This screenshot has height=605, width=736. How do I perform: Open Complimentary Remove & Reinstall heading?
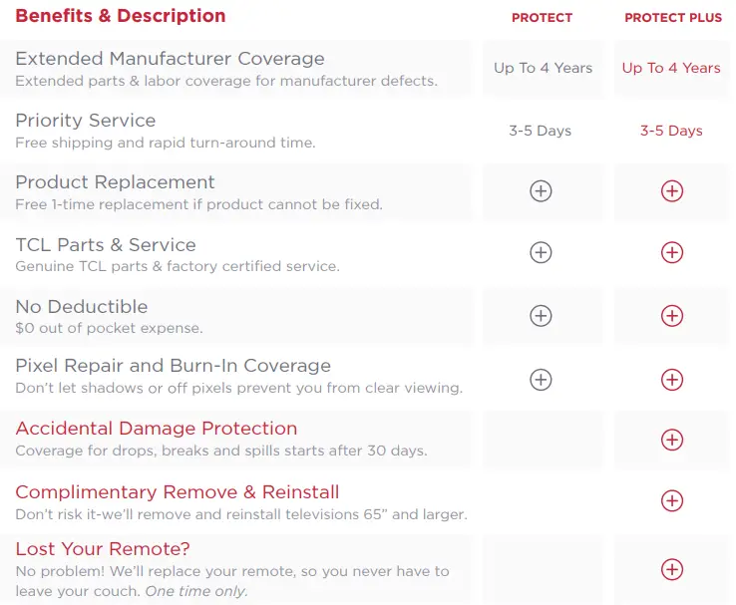coord(178,492)
